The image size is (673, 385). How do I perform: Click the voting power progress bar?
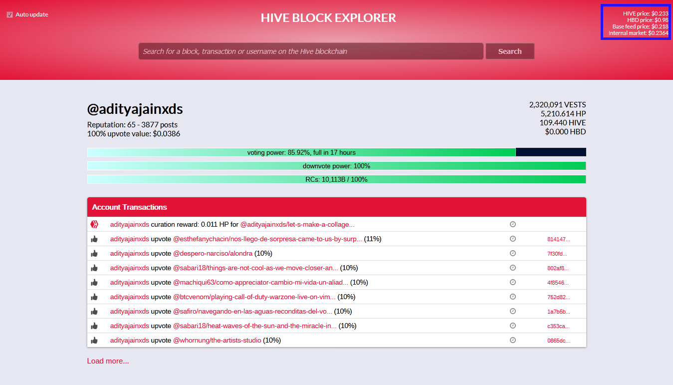(x=336, y=152)
